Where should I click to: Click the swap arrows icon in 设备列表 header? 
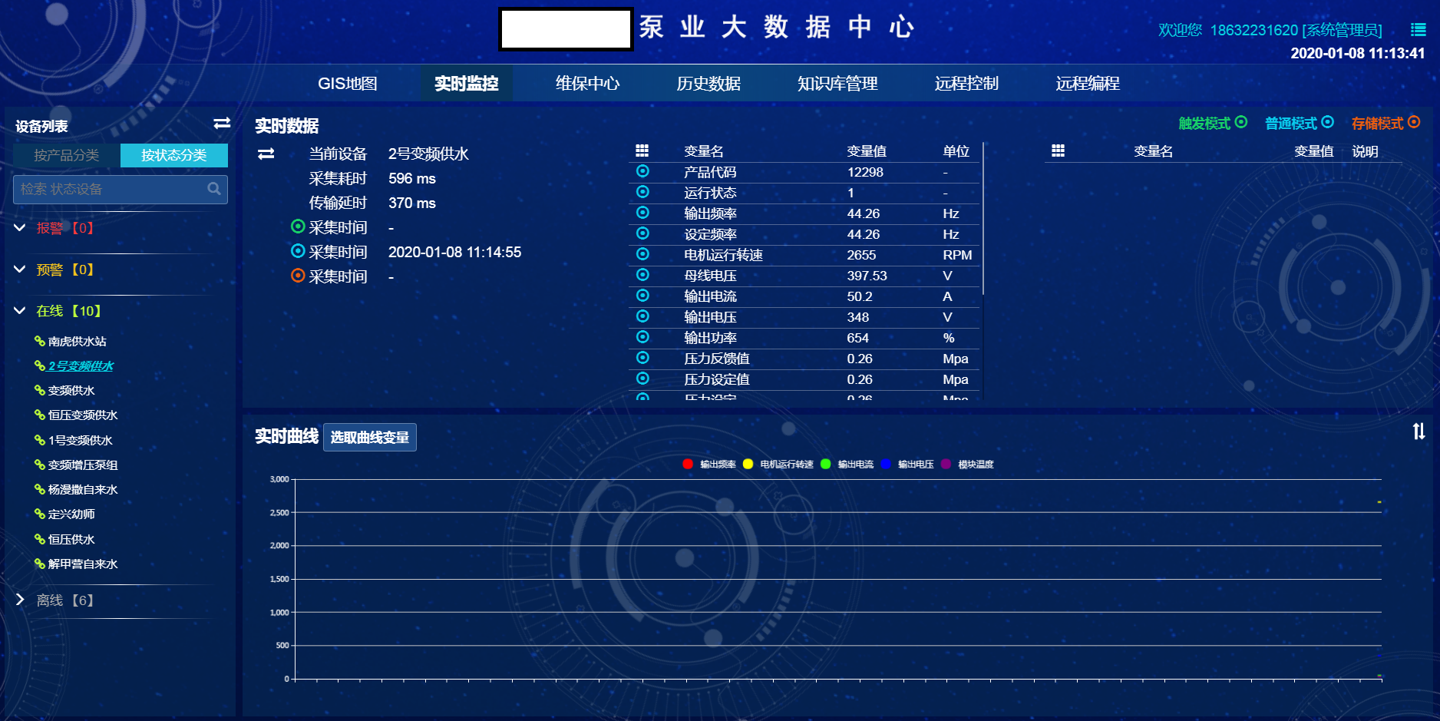222,124
